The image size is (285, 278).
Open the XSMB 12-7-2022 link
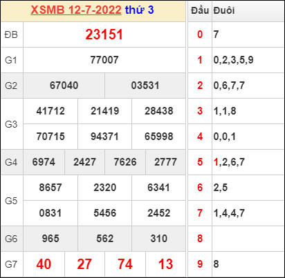point(76,10)
